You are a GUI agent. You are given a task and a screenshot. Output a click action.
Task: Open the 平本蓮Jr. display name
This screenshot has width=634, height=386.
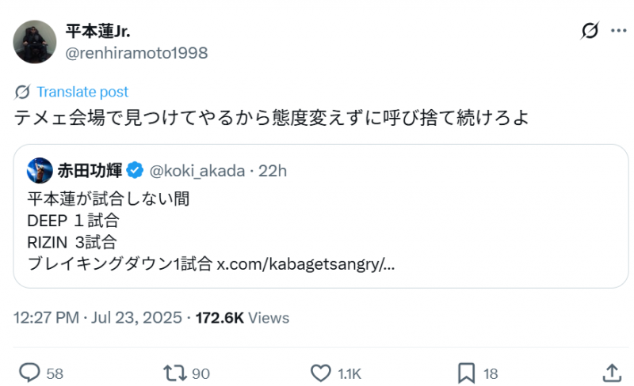[x=98, y=32]
